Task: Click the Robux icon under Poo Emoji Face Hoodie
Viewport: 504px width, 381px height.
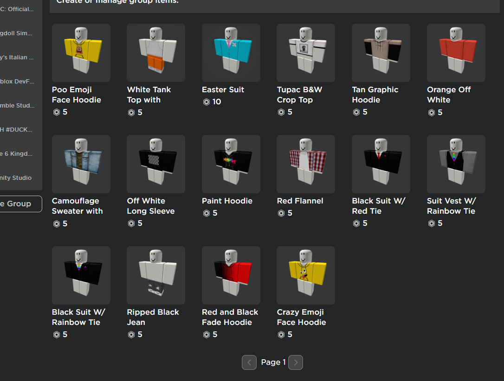Action: pos(57,112)
